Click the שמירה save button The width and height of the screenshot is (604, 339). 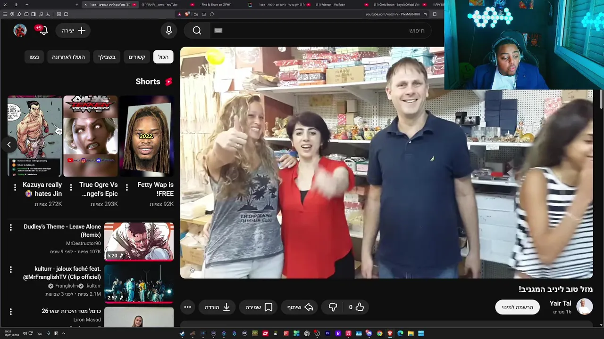coord(259,307)
